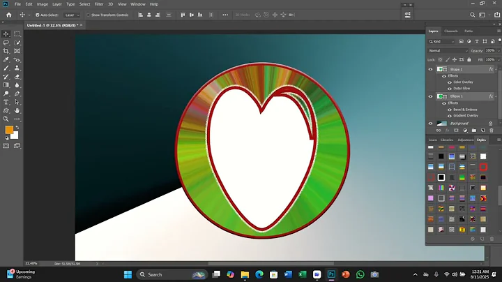Click the 32.48% zoom level field
Image resolution: width=502 pixels, height=282 pixels.
pos(31,263)
